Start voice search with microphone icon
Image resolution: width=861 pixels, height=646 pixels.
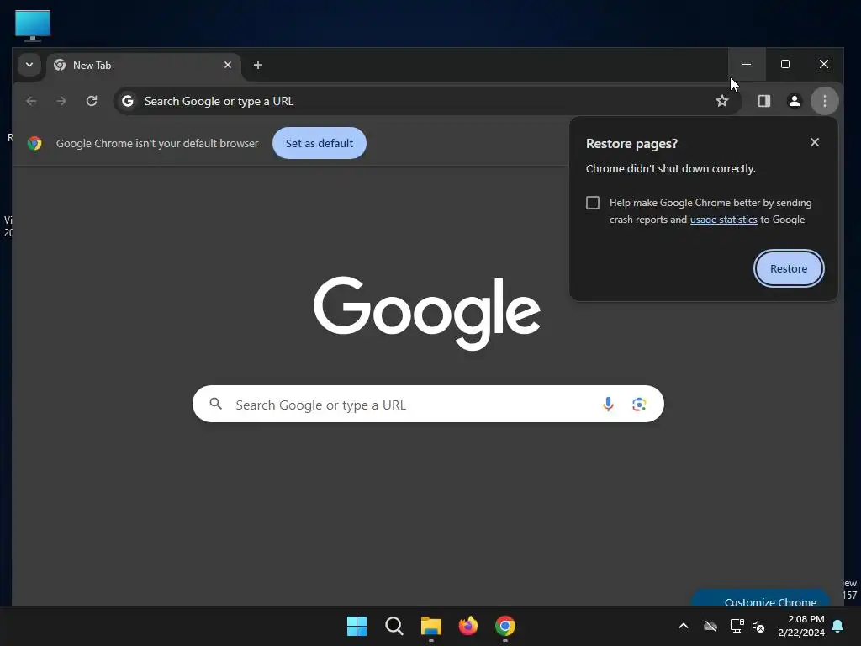[608, 405]
